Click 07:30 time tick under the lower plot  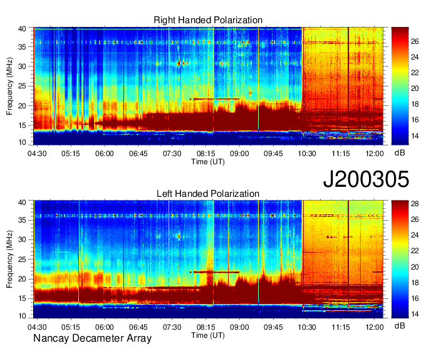(x=172, y=327)
